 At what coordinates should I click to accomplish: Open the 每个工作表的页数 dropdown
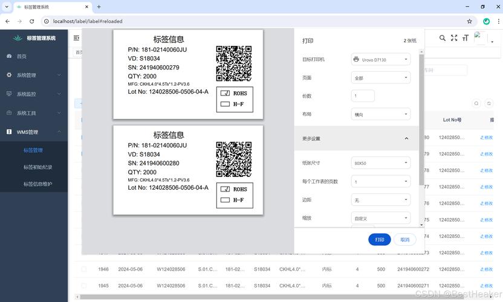click(381, 181)
